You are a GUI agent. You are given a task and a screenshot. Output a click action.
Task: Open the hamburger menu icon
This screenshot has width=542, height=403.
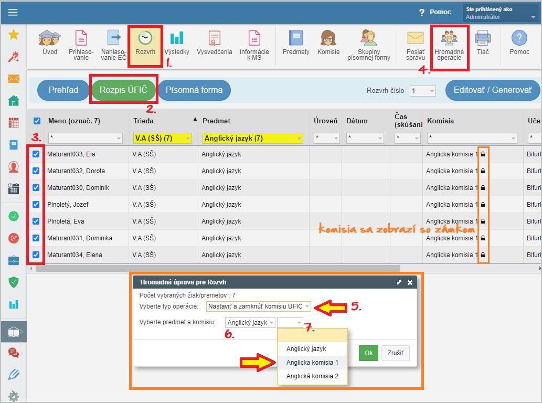point(13,13)
